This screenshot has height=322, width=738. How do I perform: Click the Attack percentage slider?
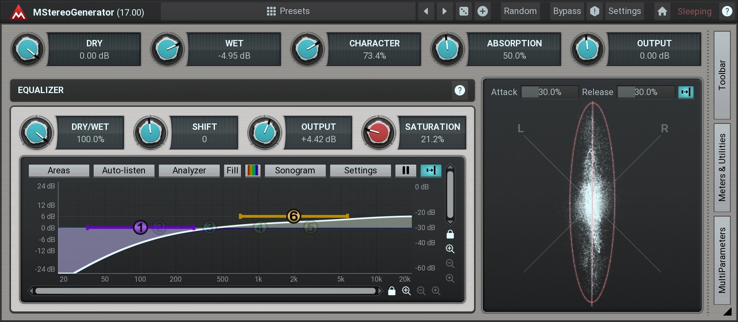click(x=549, y=92)
